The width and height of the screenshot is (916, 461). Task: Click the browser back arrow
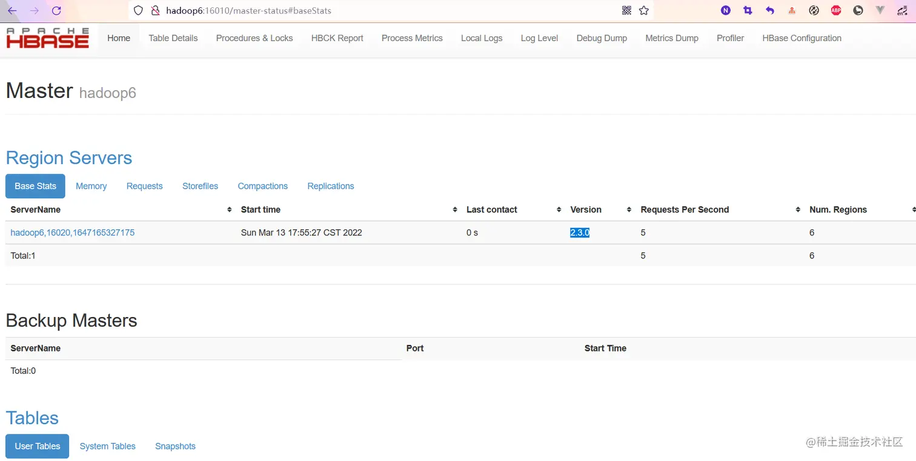[12, 10]
